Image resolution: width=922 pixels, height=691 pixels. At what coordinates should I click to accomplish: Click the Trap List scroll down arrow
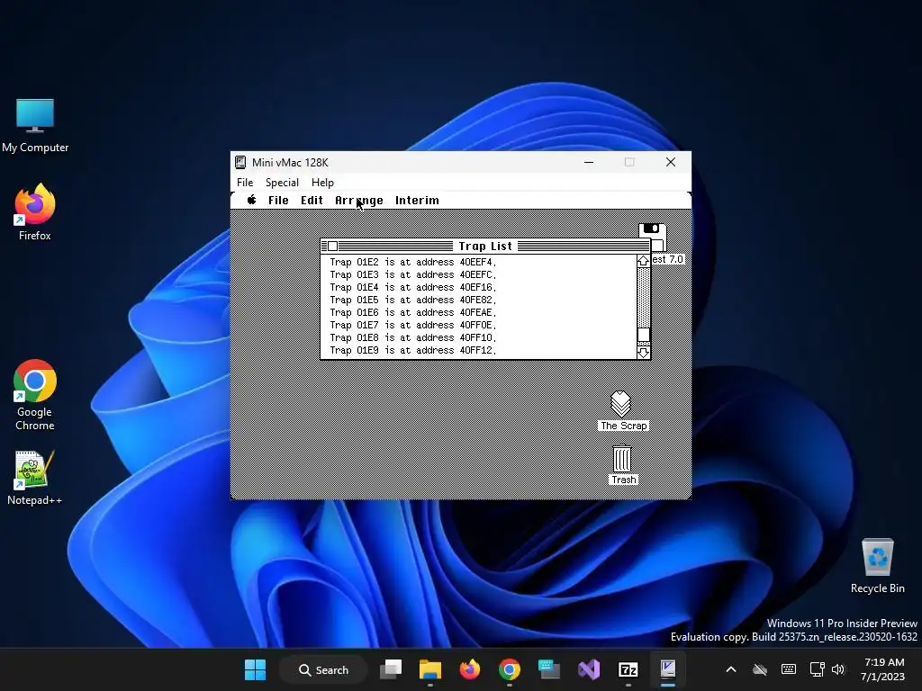[x=643, y=352]
